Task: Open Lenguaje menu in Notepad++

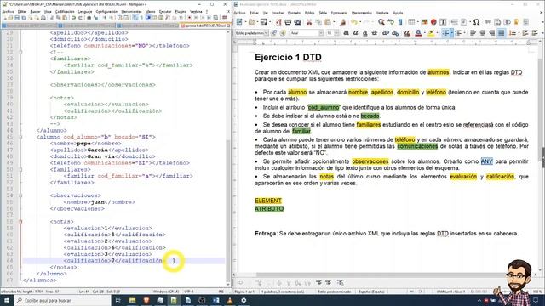Action: (x=85, y=11)
